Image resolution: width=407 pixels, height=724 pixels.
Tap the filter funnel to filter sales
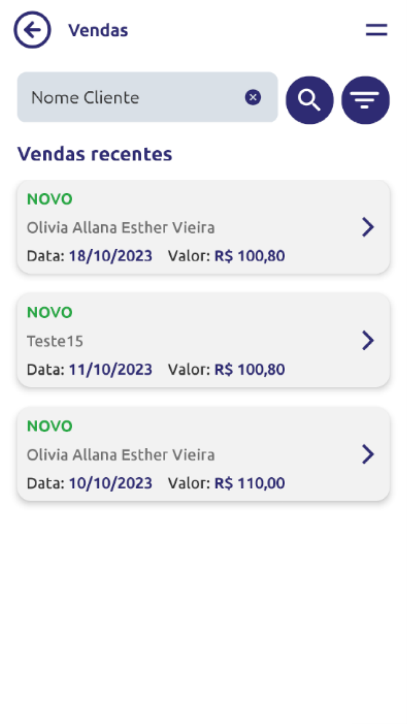point(365,100)
